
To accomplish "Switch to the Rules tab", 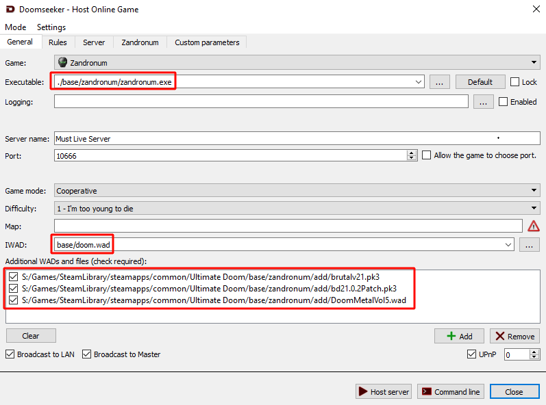I will click(x=58, y=42).
